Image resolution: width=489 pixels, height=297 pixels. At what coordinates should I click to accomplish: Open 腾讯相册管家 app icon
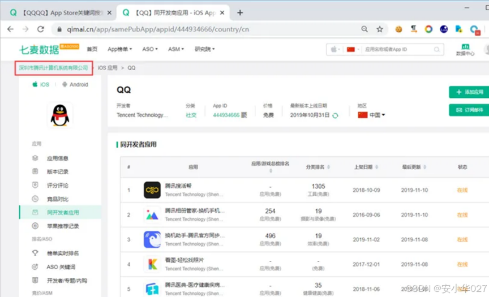coord(152,215)
